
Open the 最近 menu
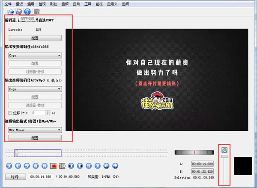tap(19, 4)
